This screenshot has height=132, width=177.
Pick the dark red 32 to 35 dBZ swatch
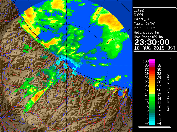152,70
